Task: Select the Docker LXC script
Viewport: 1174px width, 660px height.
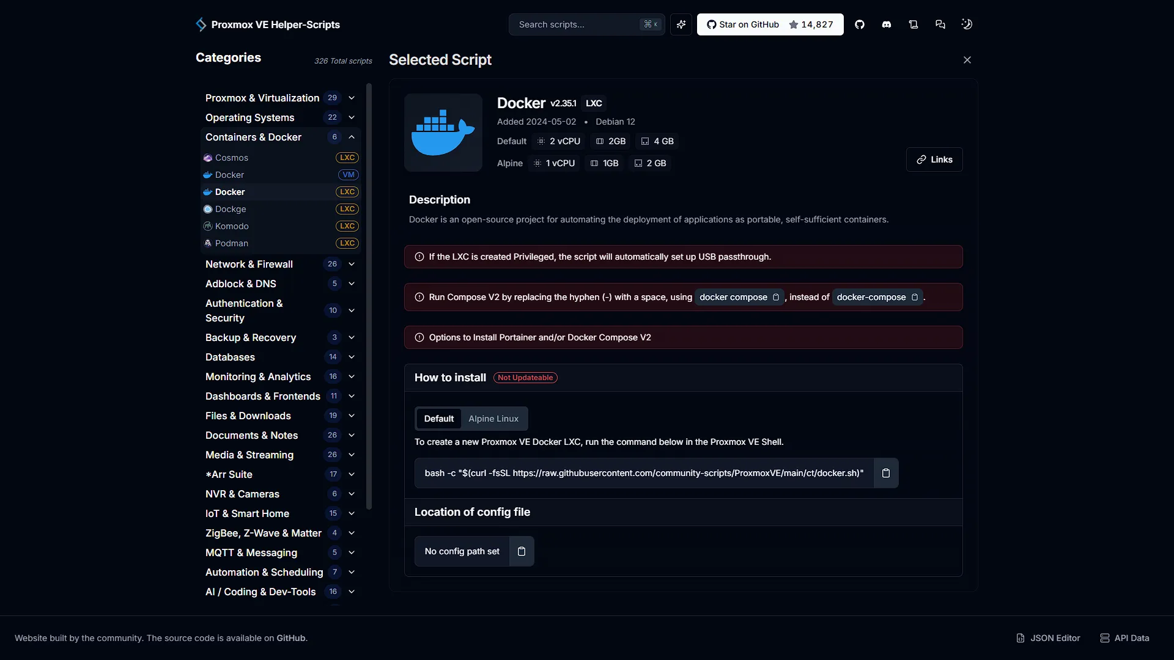Action: (281, 192)
